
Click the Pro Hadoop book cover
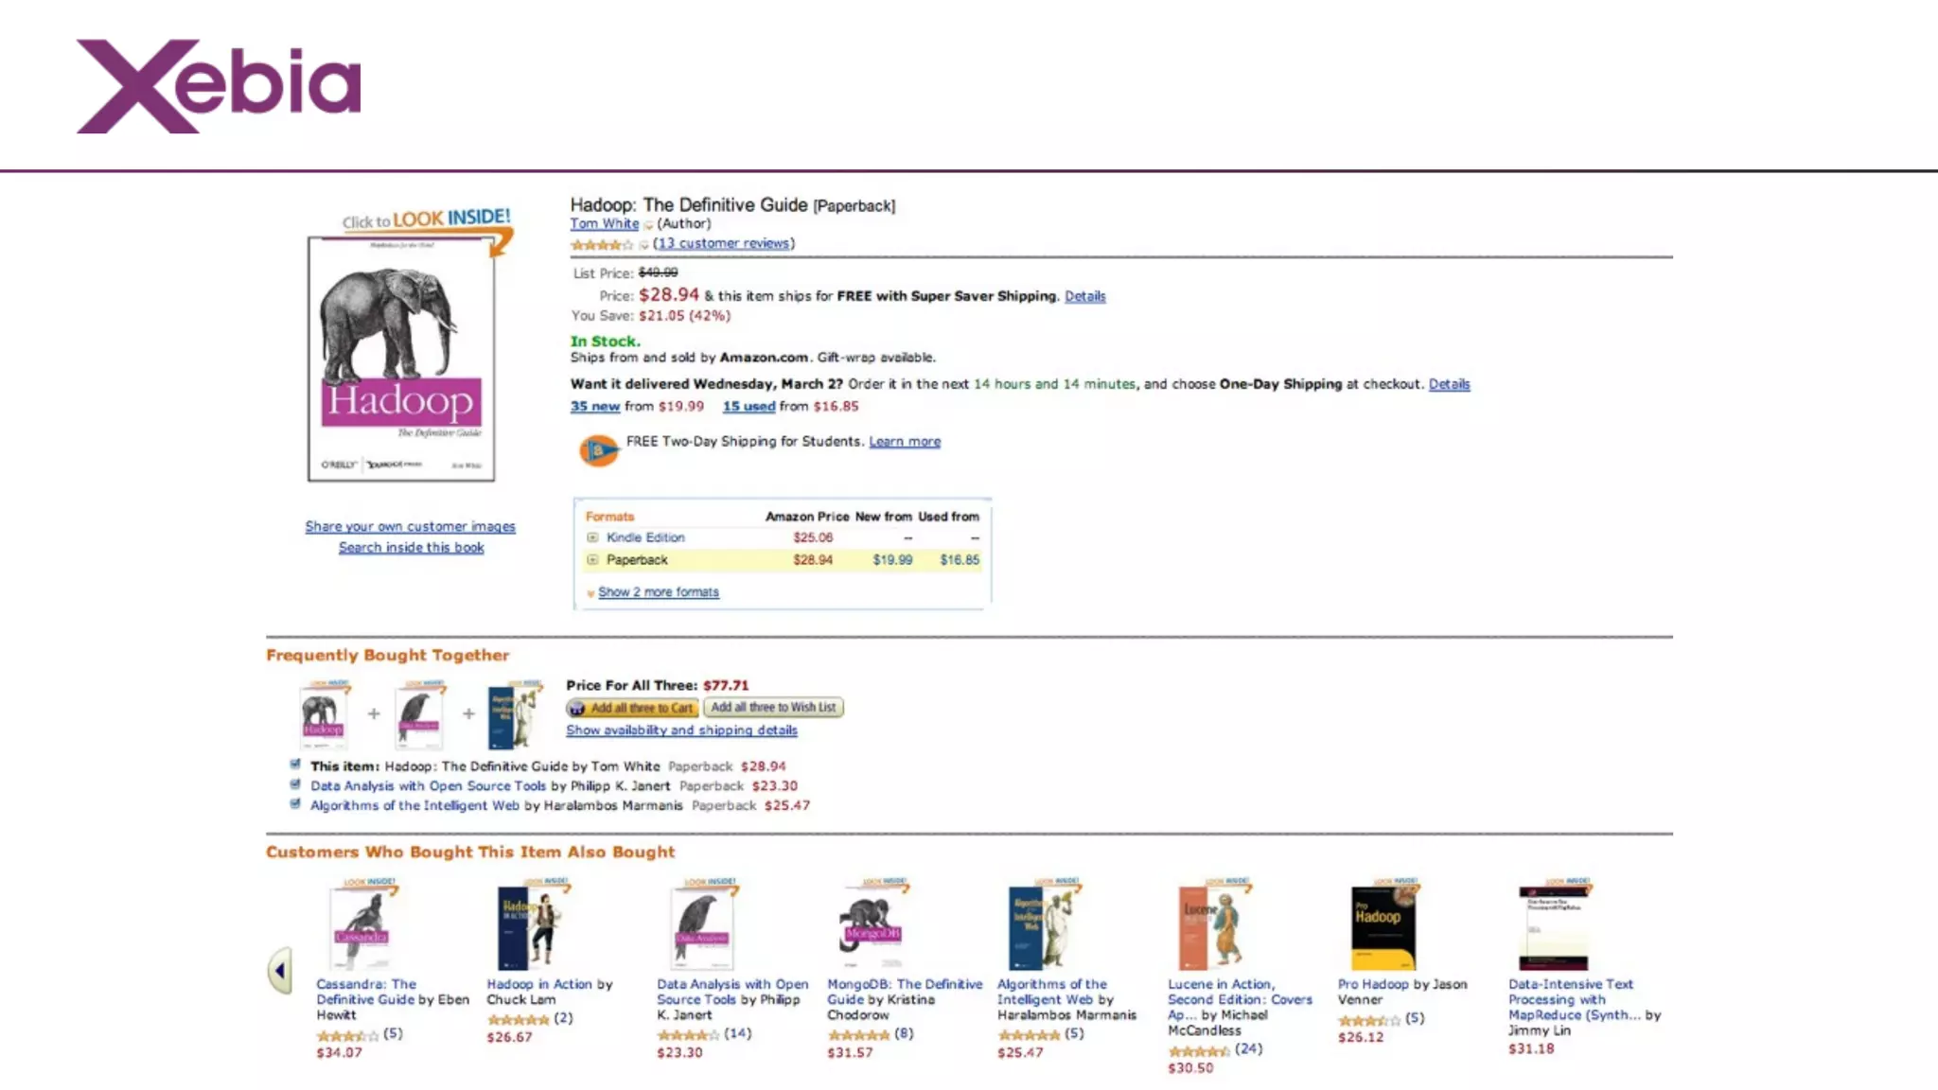(1383, 926)
